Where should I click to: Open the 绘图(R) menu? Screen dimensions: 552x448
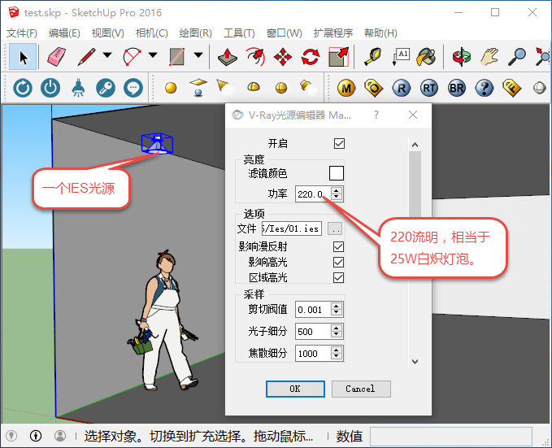point(195,33)
